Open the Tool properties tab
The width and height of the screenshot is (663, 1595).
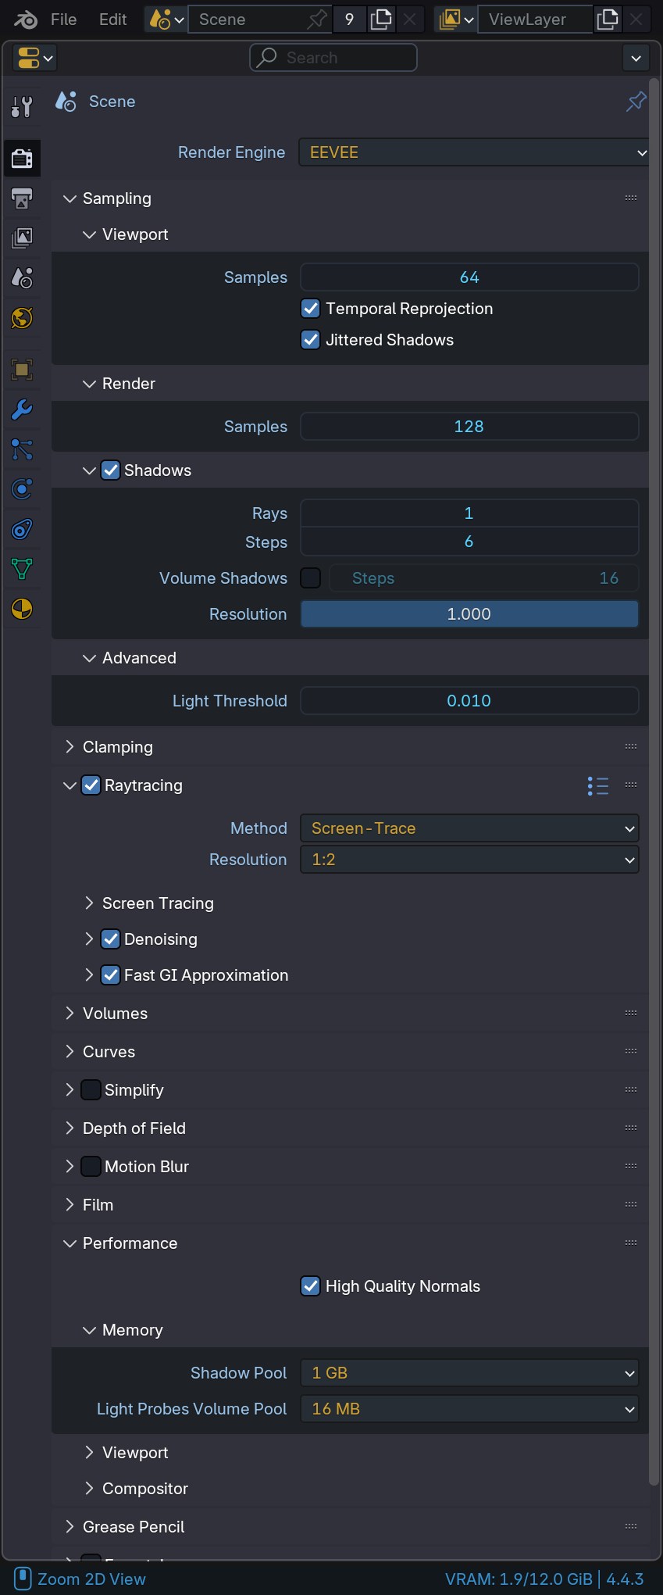[x=22, y=106]
